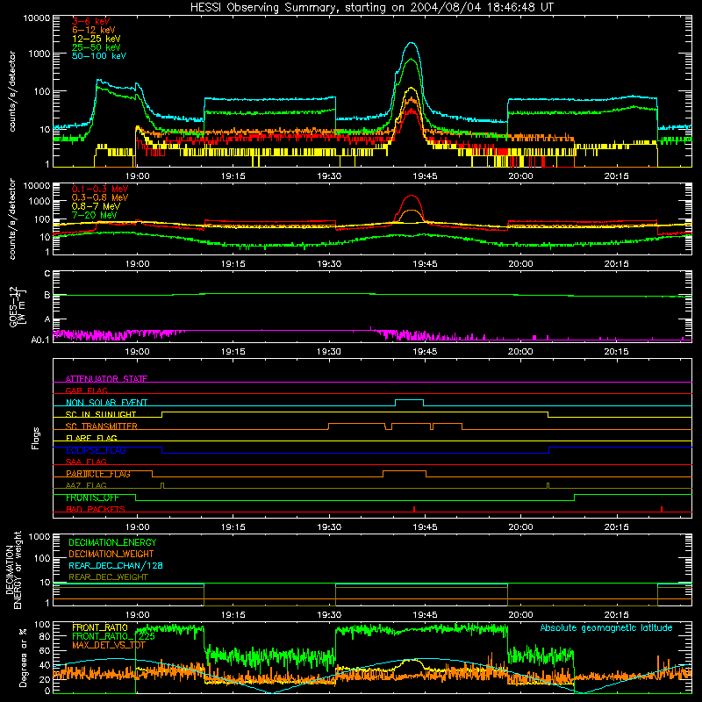Click the 0.1-0.3 MeV legend label
The image size is (702, 702).
[x=100, y=189]
